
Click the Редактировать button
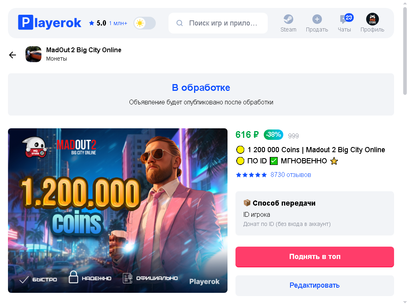click(x=315, y=285)
